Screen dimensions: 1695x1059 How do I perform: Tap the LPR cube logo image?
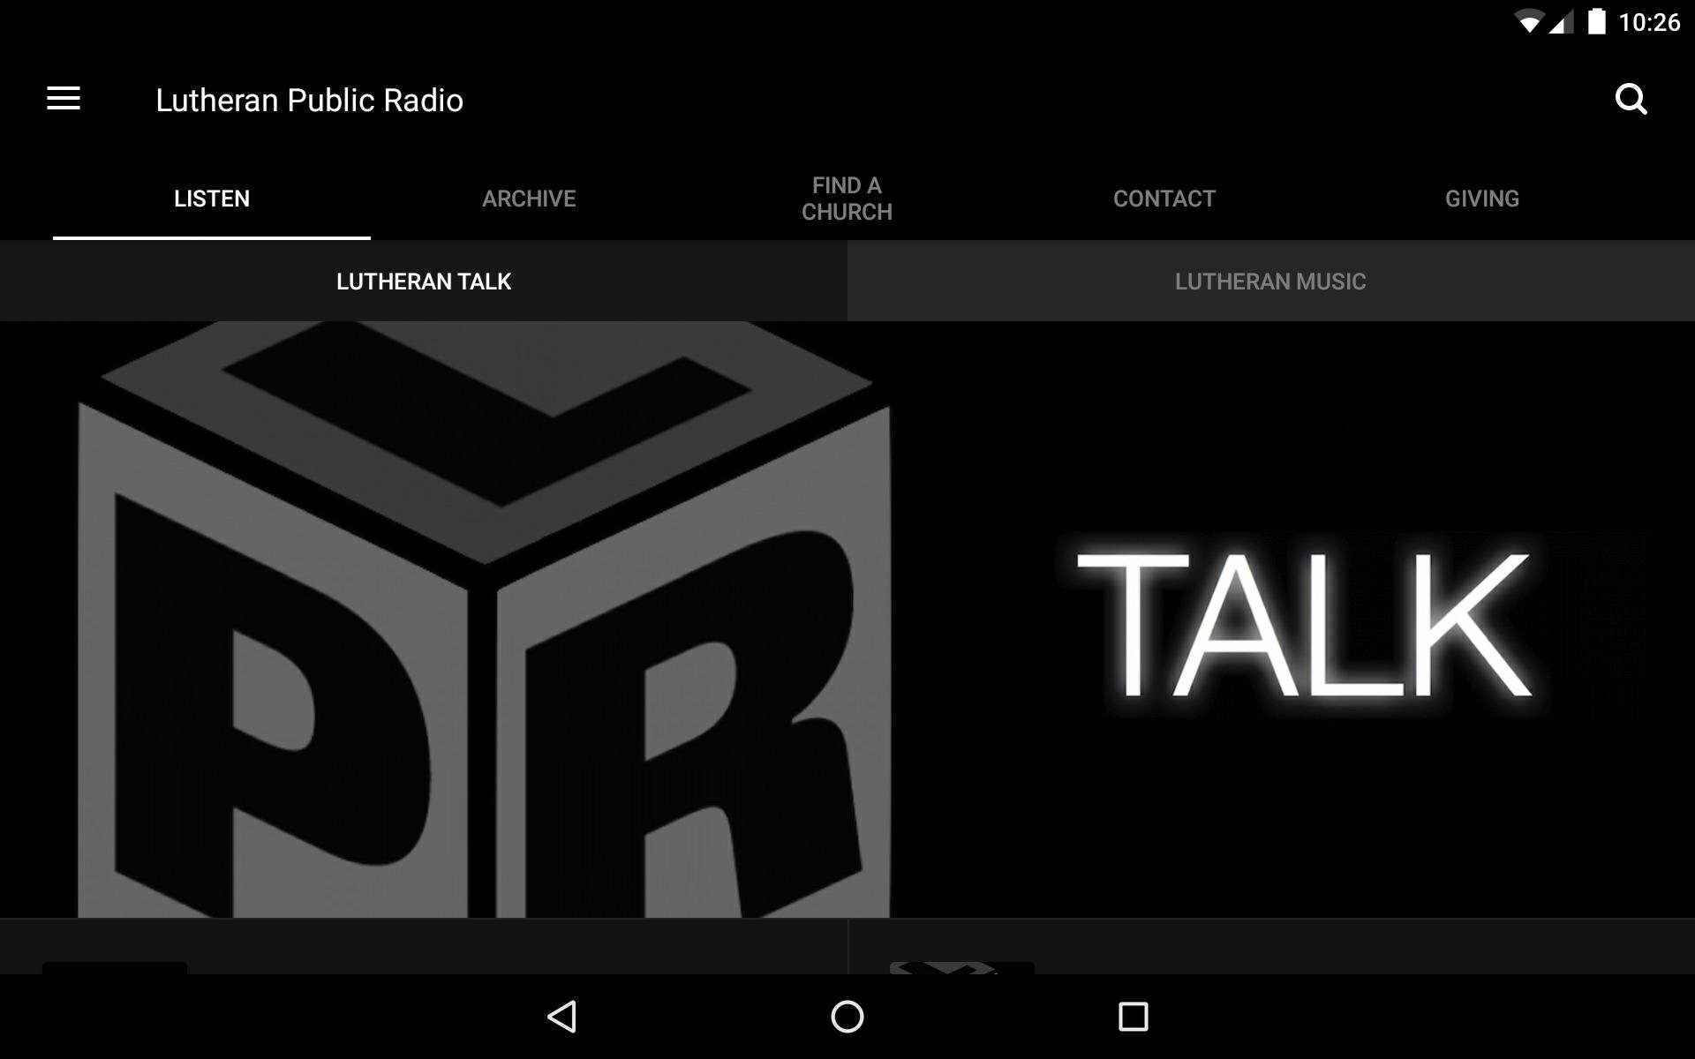pyautogui.click(x=484, y=620)
